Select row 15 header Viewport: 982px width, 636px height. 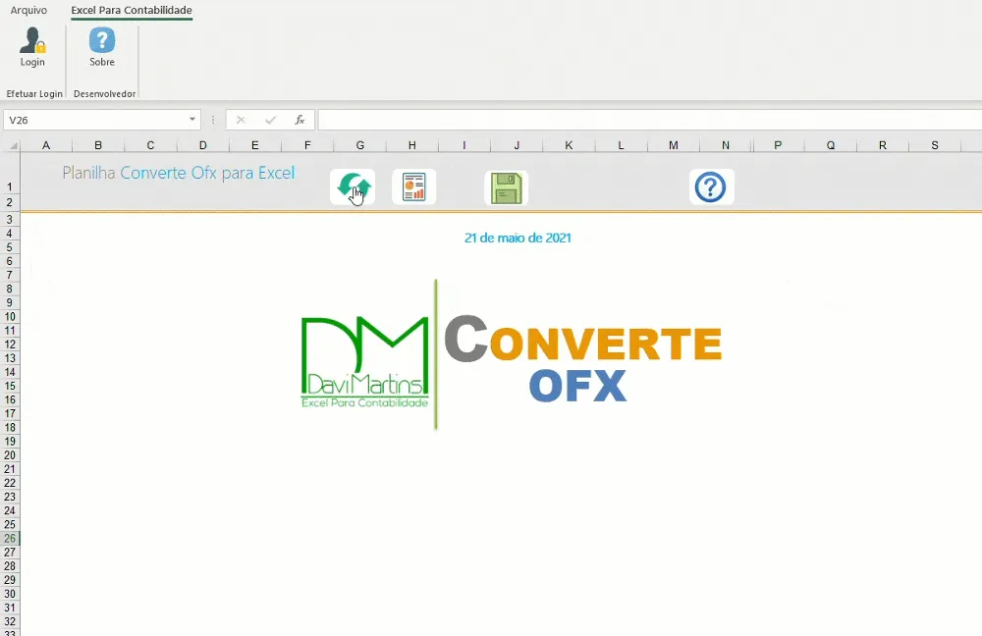(10, 386)
